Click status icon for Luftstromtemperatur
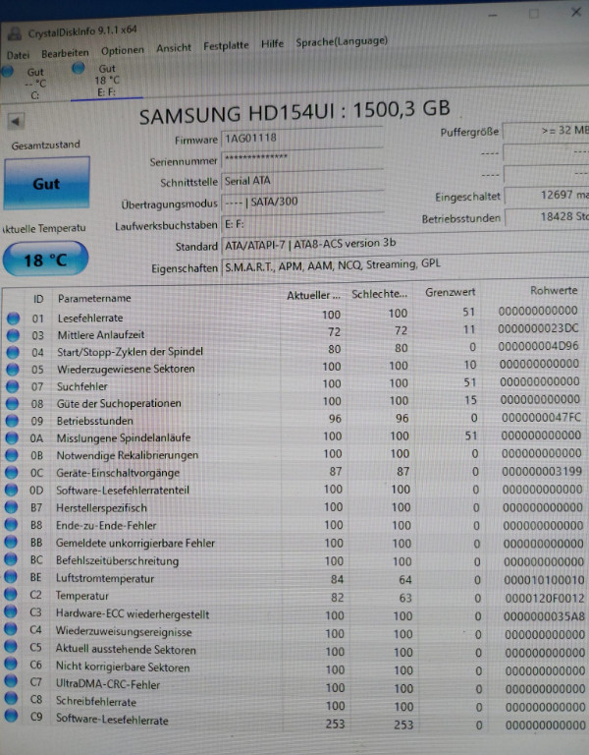Viewport: 589px width, 755px height. pos(11,577)
